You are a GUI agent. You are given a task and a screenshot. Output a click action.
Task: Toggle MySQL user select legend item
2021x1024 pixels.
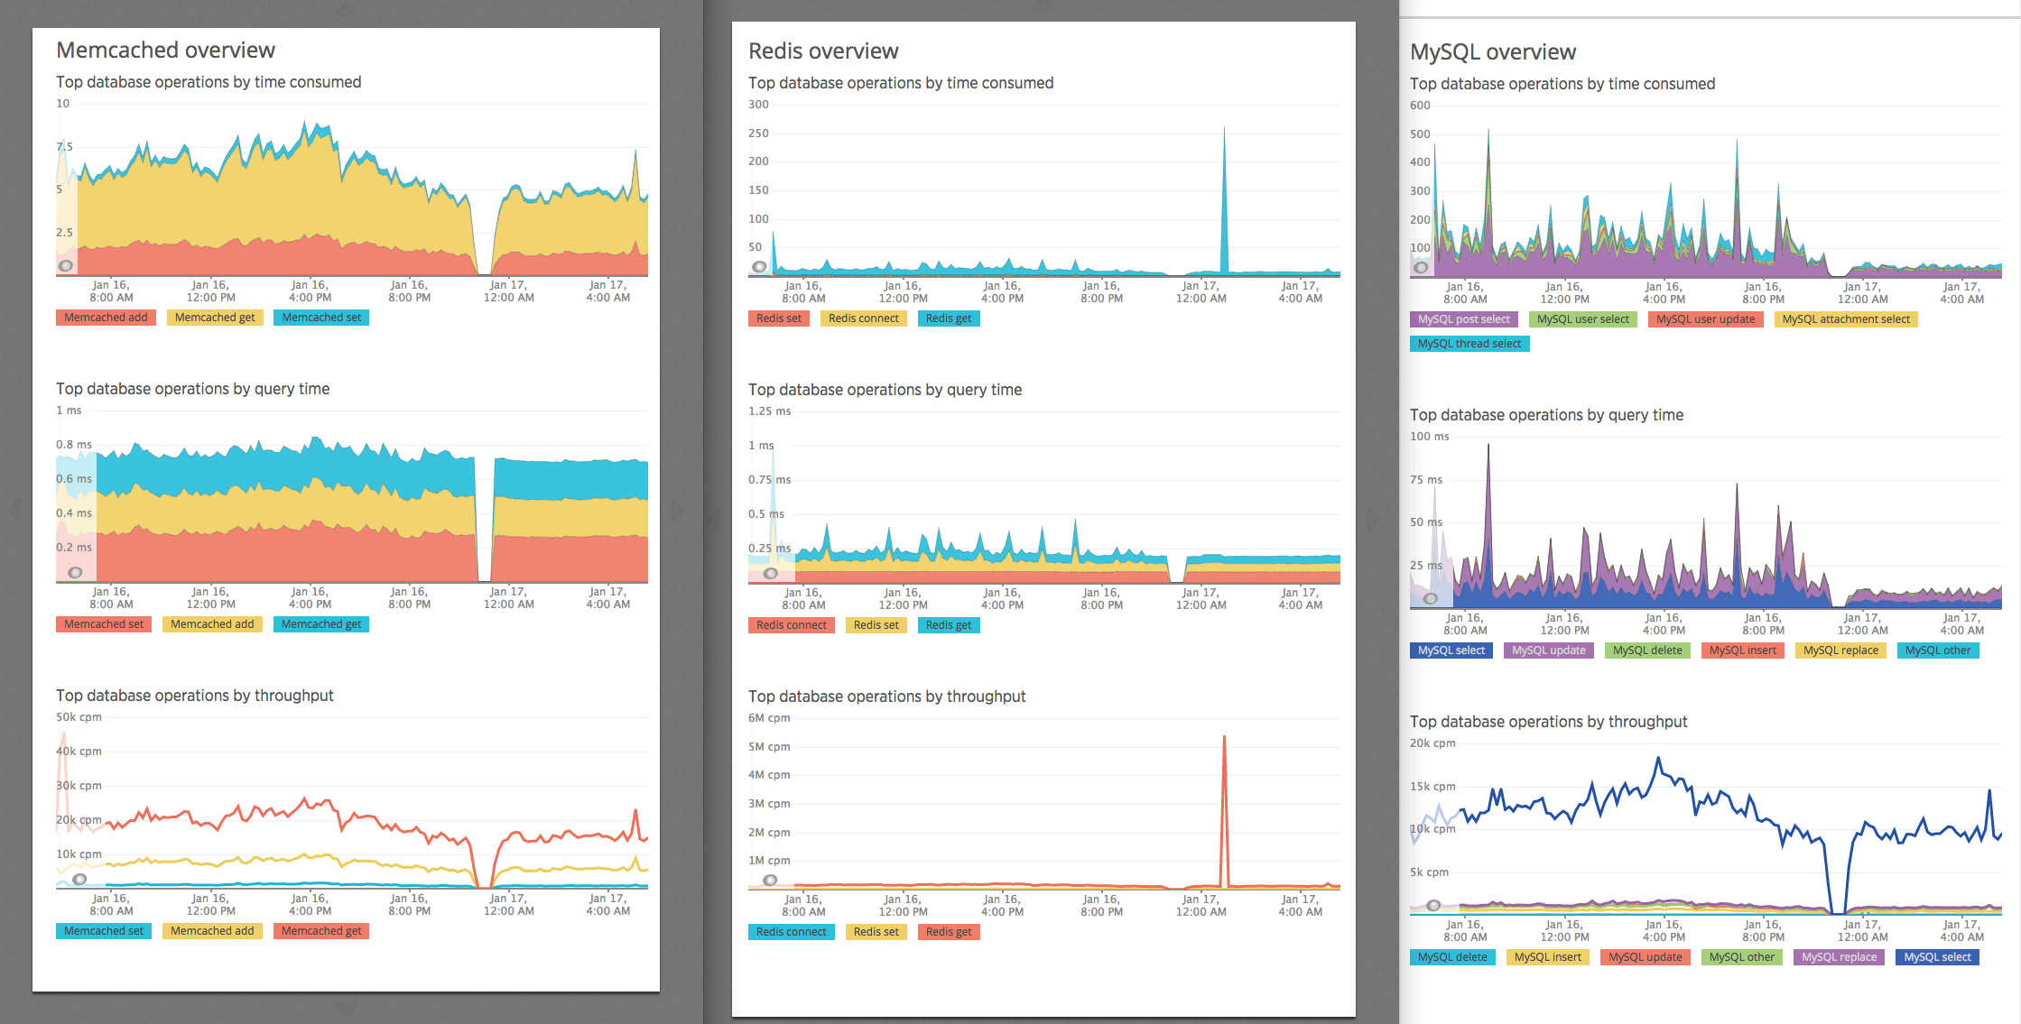[1583, 319]
